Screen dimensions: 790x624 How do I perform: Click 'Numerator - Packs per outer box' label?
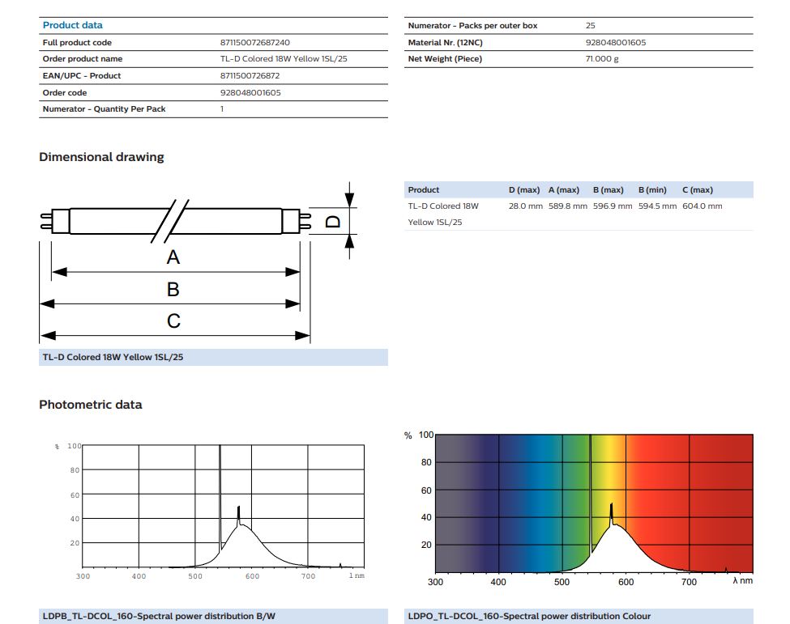(x=472, y=26)
